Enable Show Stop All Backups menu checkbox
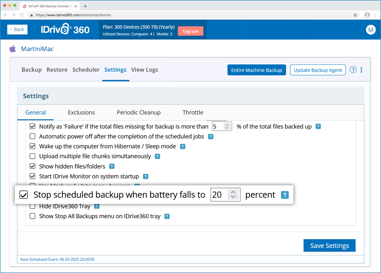 (x=32, y=216)
